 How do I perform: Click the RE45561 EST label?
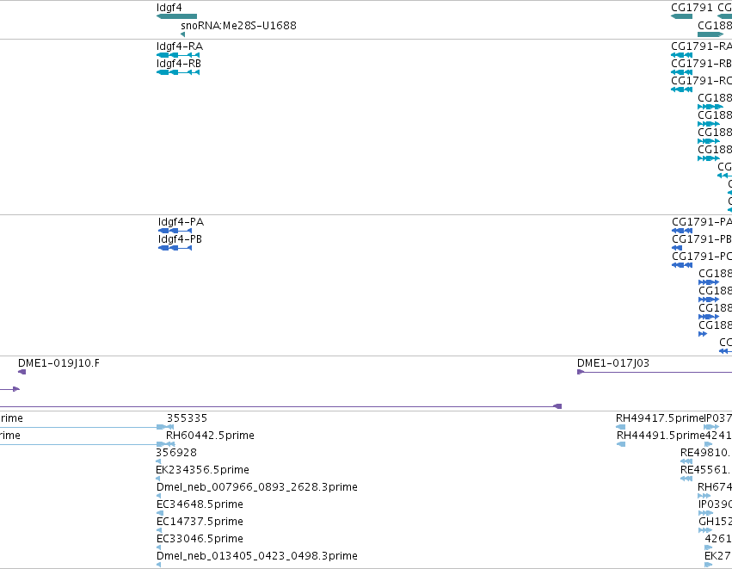coord(706,470)
